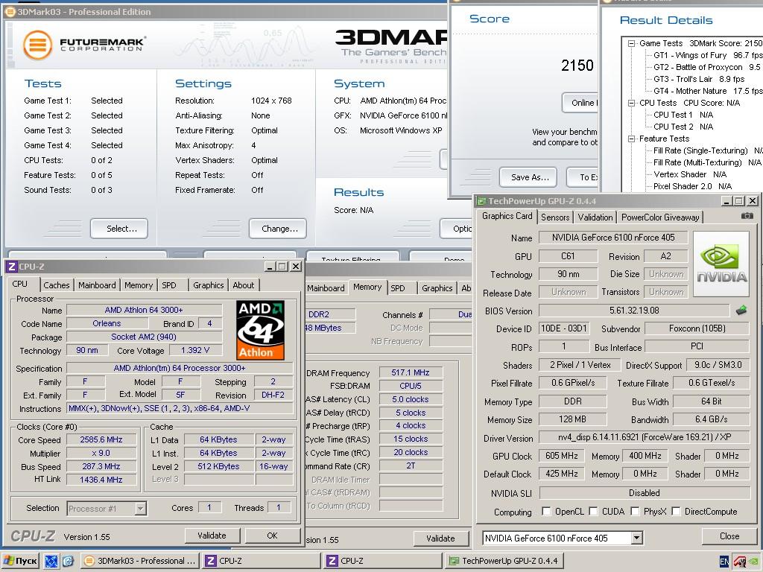Click the Select... button under Tests
The image size is (763, 572).
pos(119,229)
